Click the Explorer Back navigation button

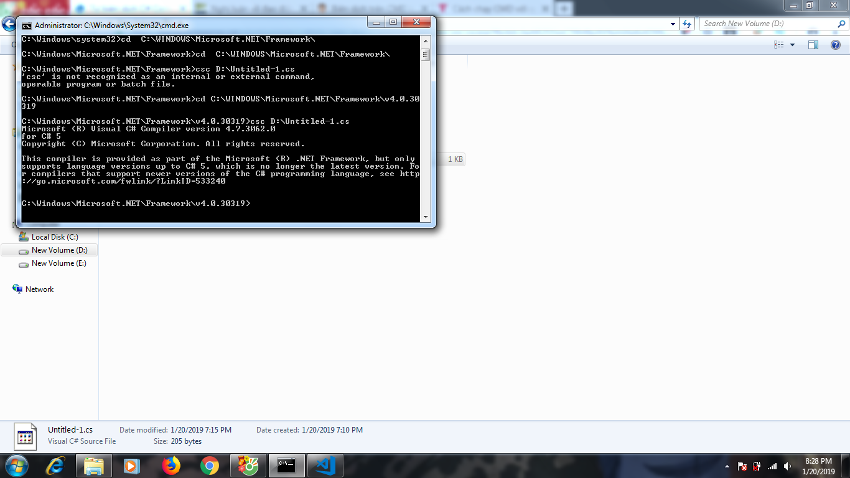coord(9,24)
